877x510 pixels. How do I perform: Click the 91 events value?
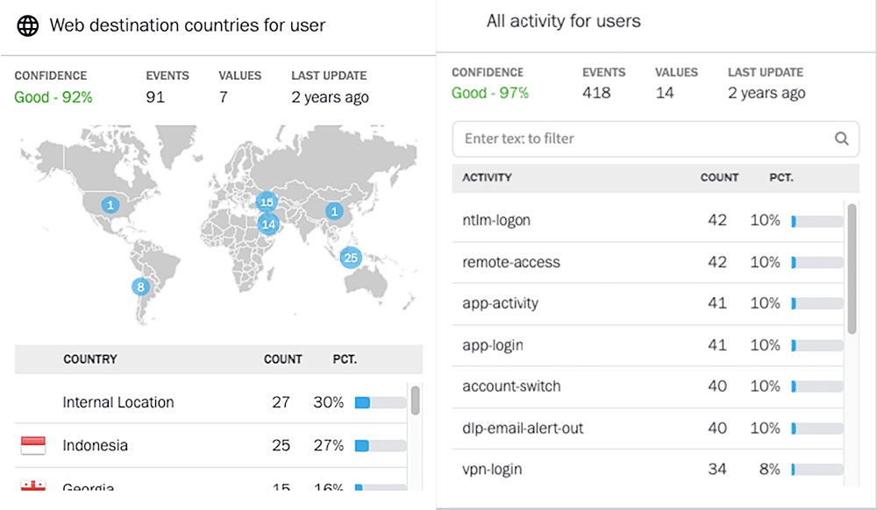(155, 97)
